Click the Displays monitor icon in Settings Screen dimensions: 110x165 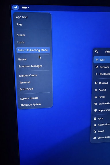[x=96, y=83]
